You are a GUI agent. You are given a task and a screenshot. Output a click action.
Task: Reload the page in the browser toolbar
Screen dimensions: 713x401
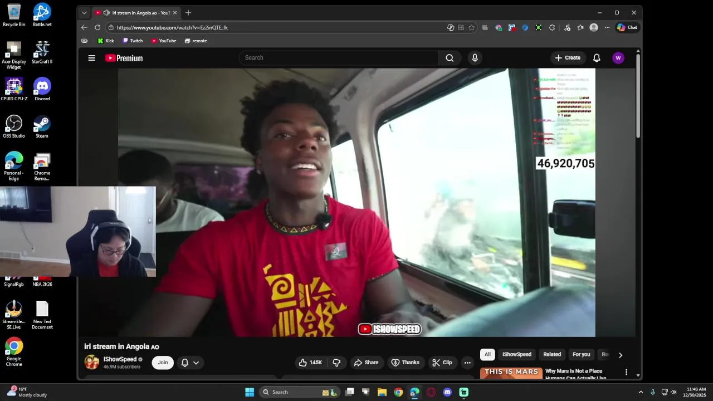97,27
